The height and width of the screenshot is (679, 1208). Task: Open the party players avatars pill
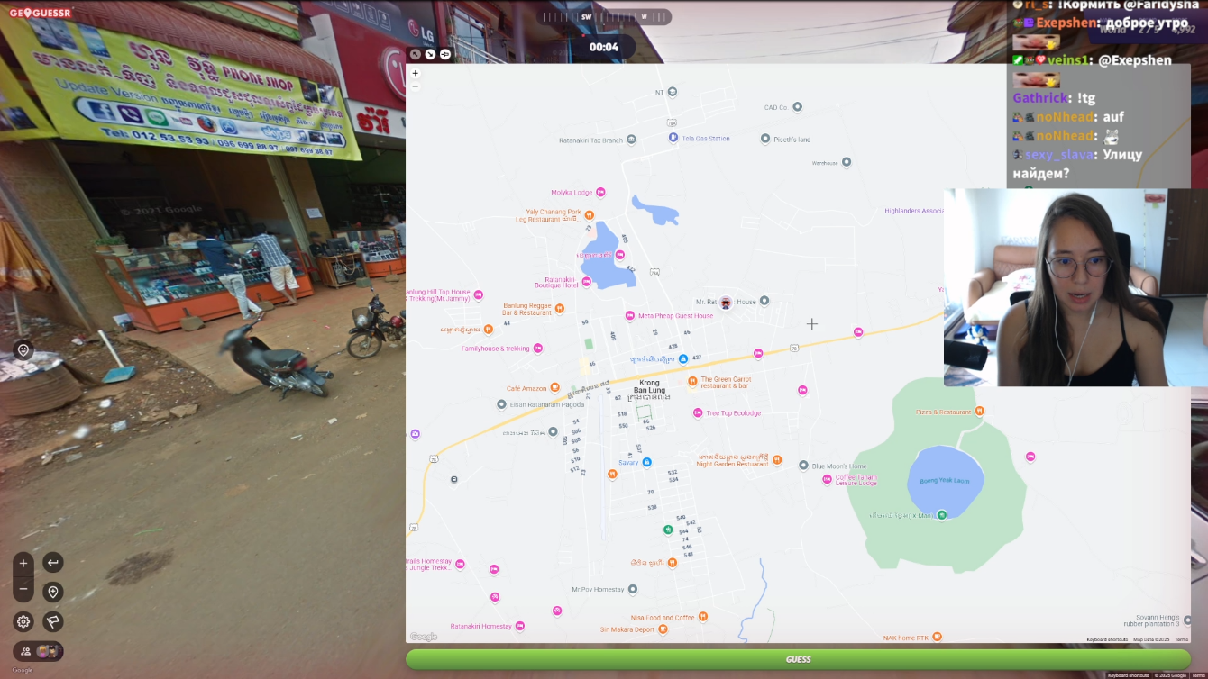38,651
